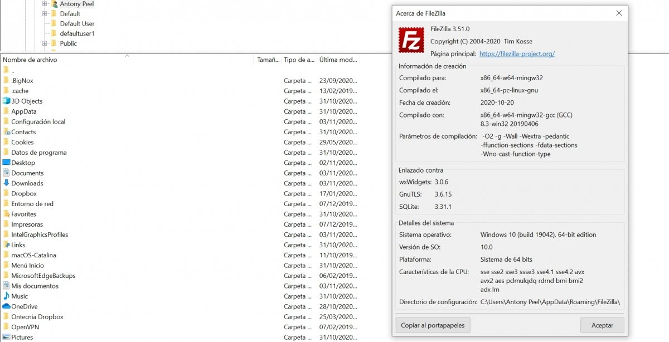Click the Aceptar button
The width and height of the screenshot is (669, 342).
[x=602, y=325]
